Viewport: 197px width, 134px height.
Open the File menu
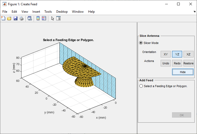[x=5, y=12]
